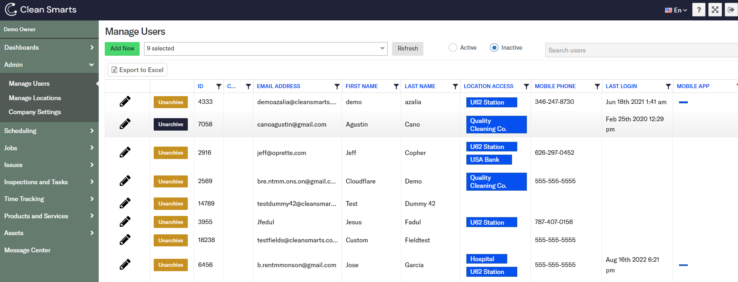
Task: Open the '9 selected' columns dropdown
Action: [265, 49]
